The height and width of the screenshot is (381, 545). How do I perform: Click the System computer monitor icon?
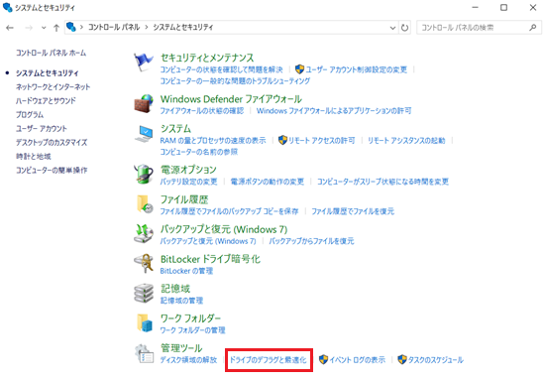[x=144, y=134]
